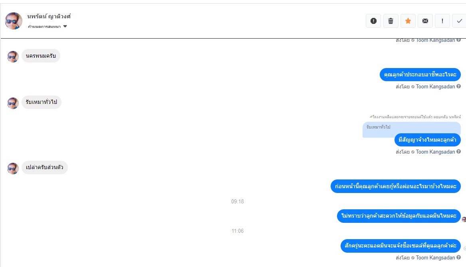The image size is (466, 267).
Task: Delete conversation with the trash icon
Action: 391,21
